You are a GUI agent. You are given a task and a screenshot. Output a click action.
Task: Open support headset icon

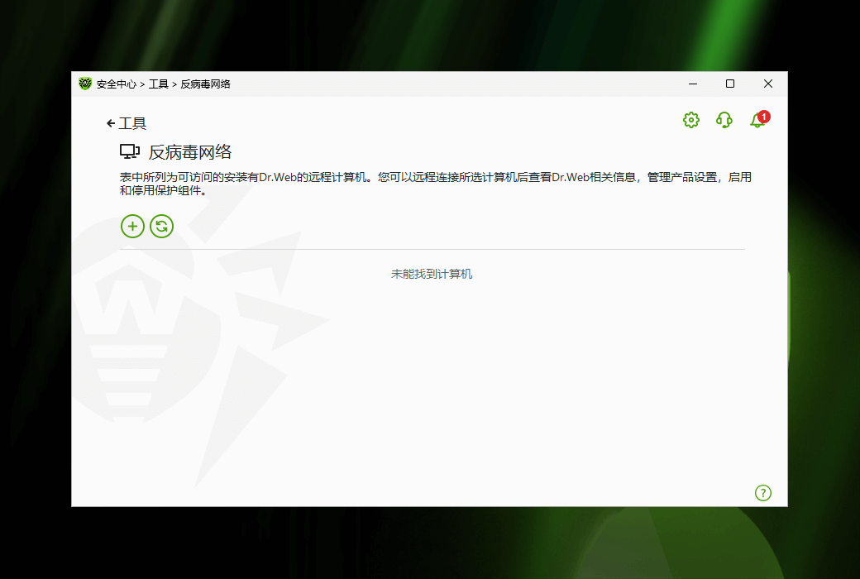[x=724, y=120]
